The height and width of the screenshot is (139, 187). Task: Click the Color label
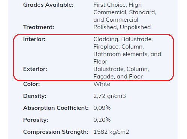coord(31,84)
